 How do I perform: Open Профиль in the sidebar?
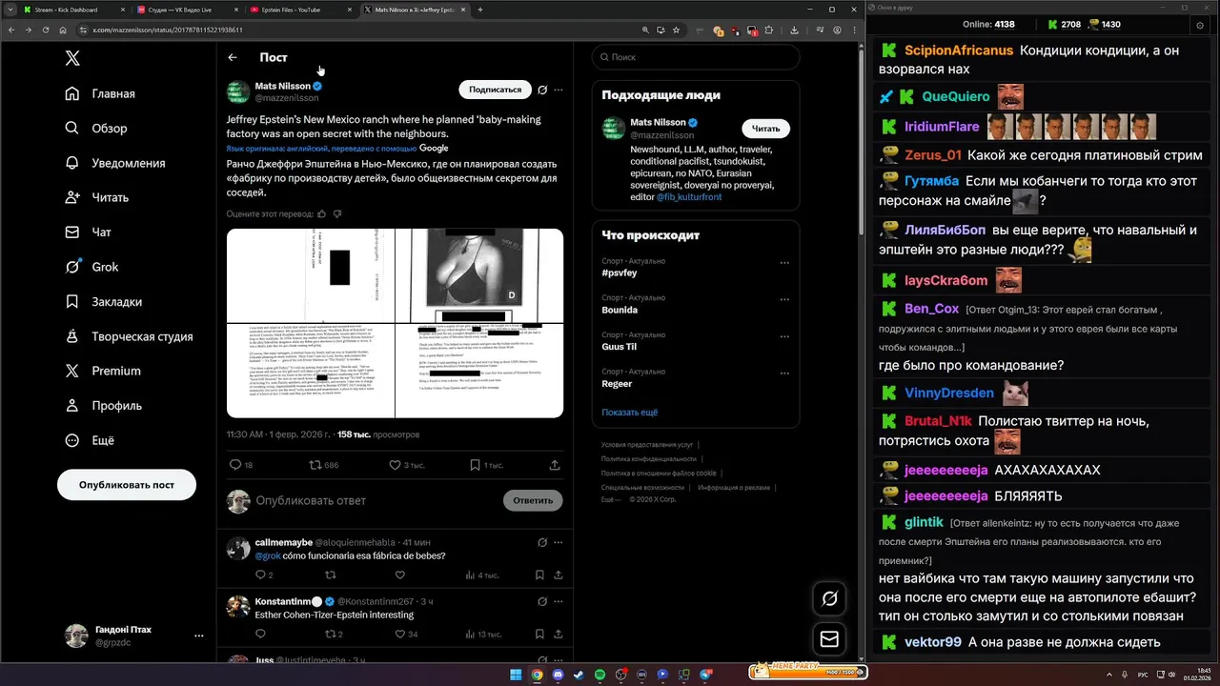point(103,406)
